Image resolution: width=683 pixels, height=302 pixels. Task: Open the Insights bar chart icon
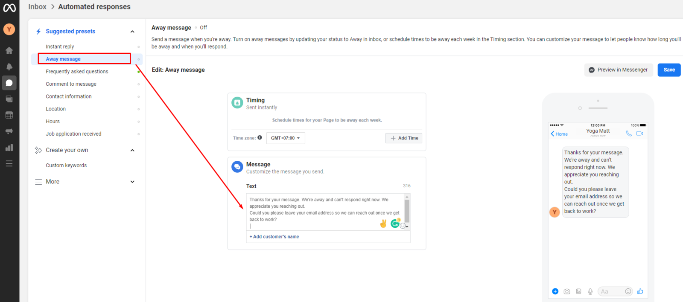(x=9, y=148)
